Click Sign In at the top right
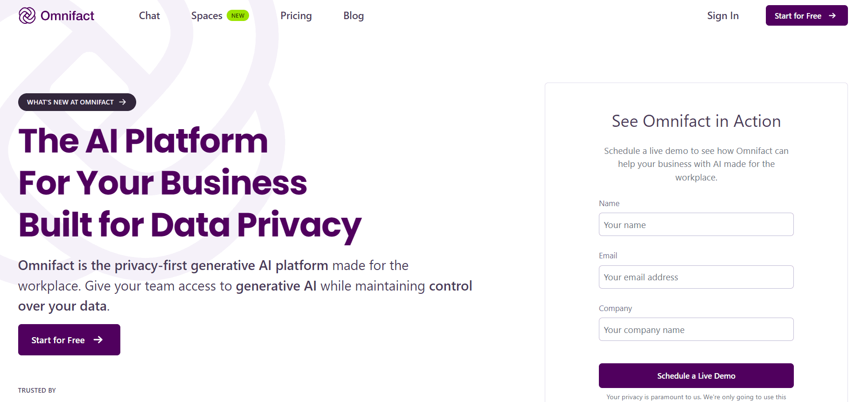The width and height of the screenshot is (868, 402). pos(722,15)
